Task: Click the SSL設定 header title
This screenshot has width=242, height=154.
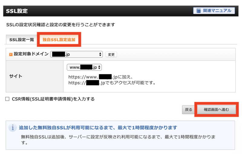Action: (x=17, y=11)
